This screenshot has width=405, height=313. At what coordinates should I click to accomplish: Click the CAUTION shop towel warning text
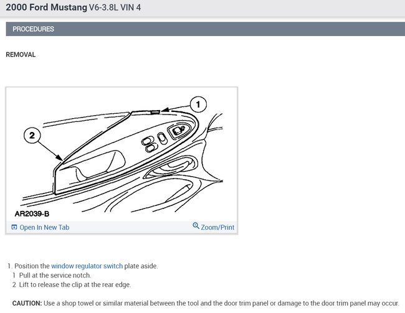tap(206, 303)
